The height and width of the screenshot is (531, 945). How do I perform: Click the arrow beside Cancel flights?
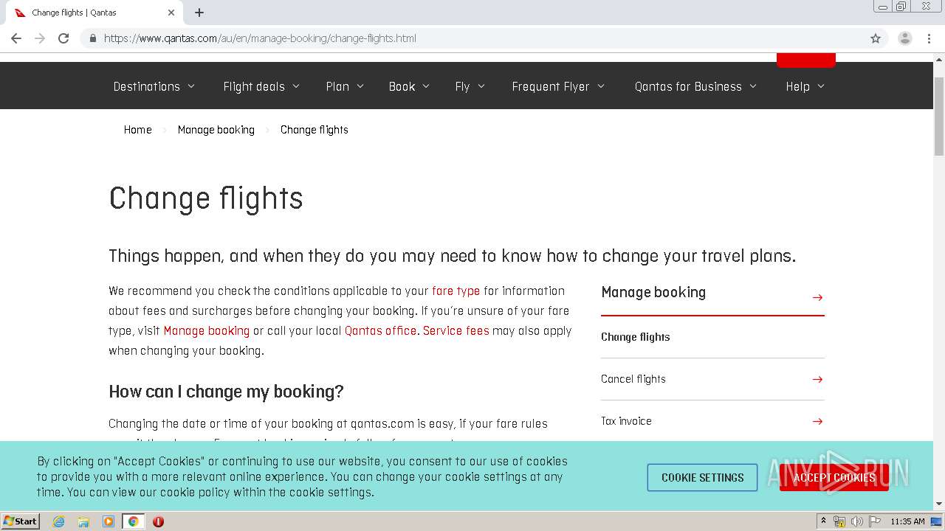tap(817, 379)
